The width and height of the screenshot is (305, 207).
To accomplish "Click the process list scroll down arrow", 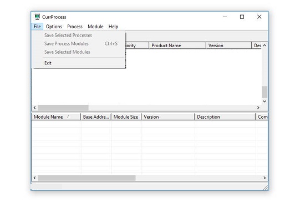I will tap(265, 101).
